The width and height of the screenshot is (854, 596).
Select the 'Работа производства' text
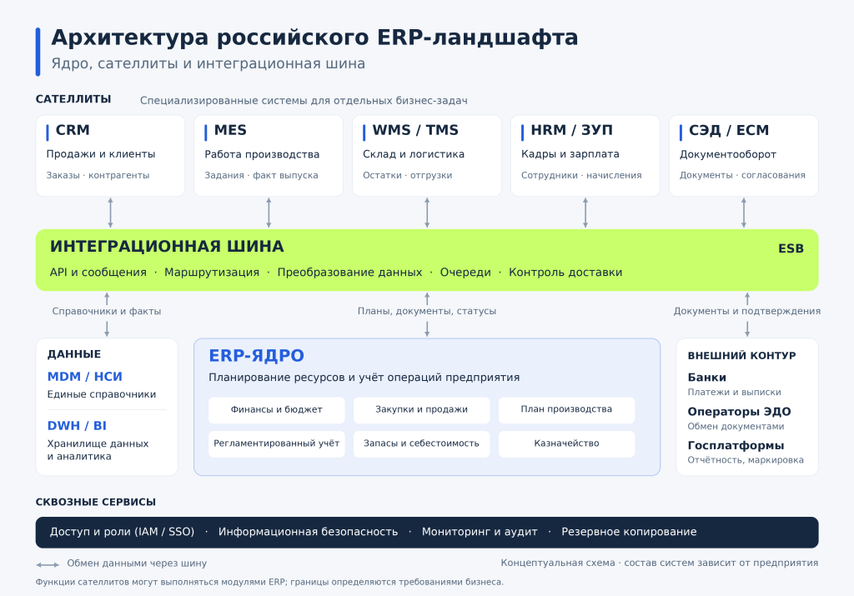[262, 154]
